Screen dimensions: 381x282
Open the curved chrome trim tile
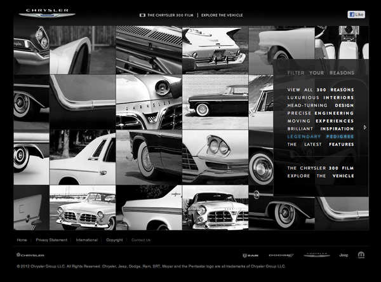[x=83, y=102]
